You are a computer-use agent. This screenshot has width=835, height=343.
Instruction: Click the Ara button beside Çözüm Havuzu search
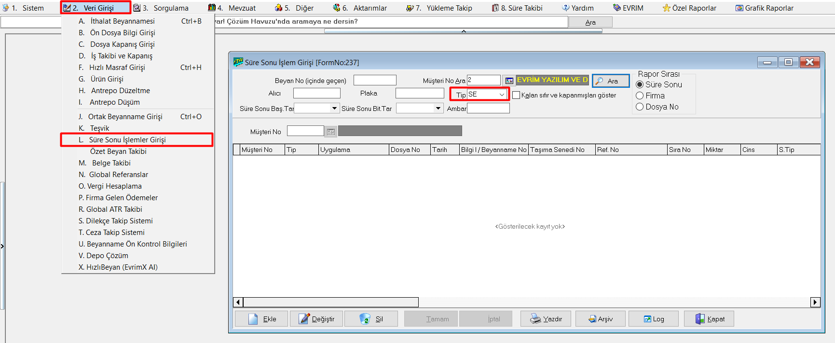[x=590, y=22]
